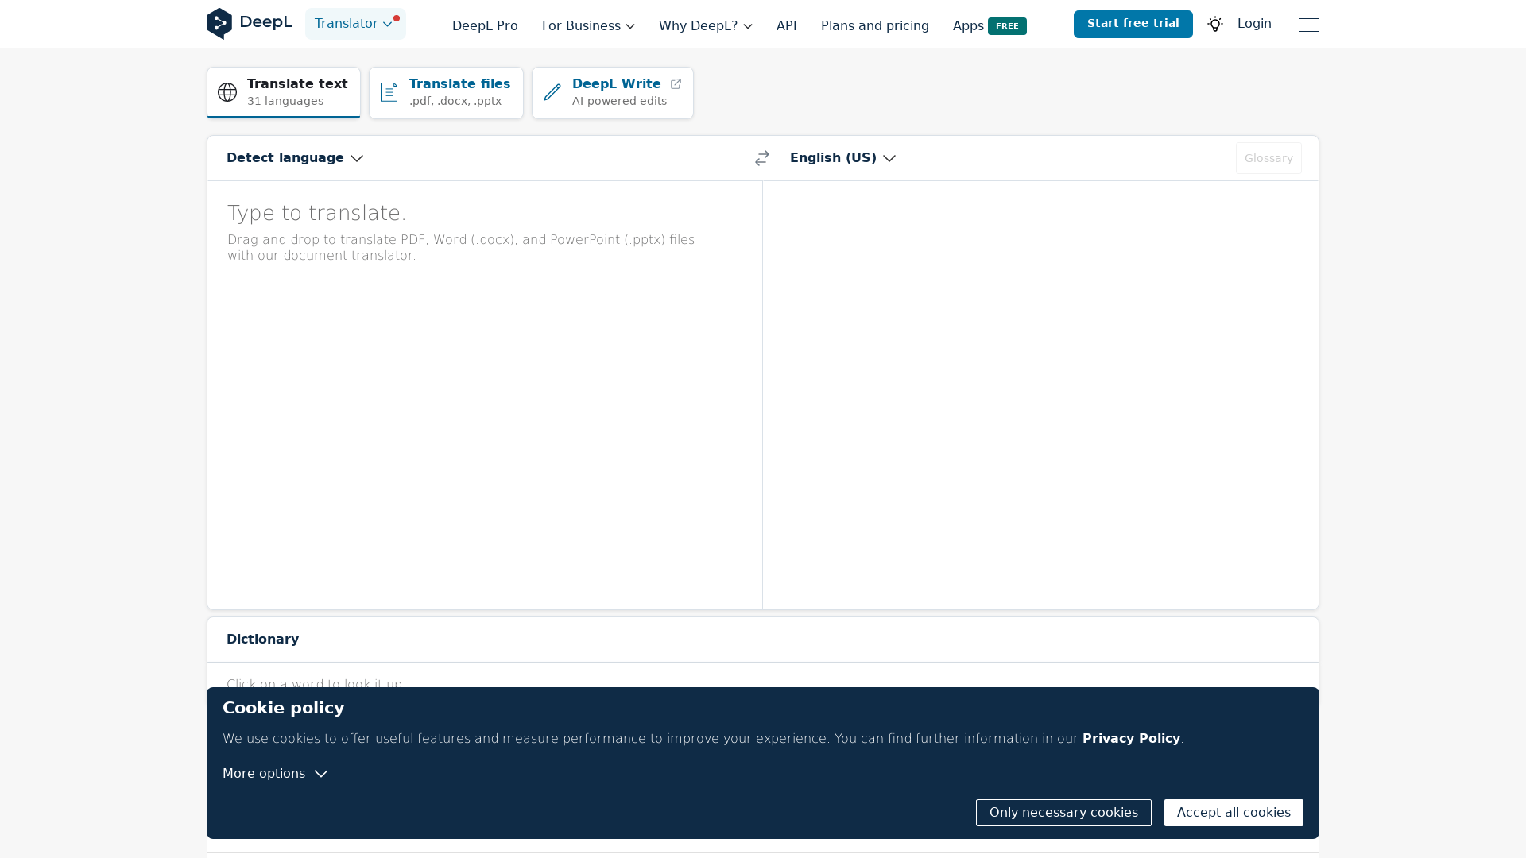The width and height of the screenshot is (1526, 858).
Task: Open the hamburger menu
Action: pos(1308,25)
